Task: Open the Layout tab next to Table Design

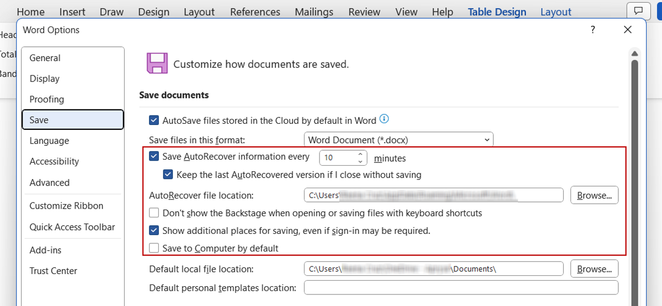Action: tap(556, 12)
